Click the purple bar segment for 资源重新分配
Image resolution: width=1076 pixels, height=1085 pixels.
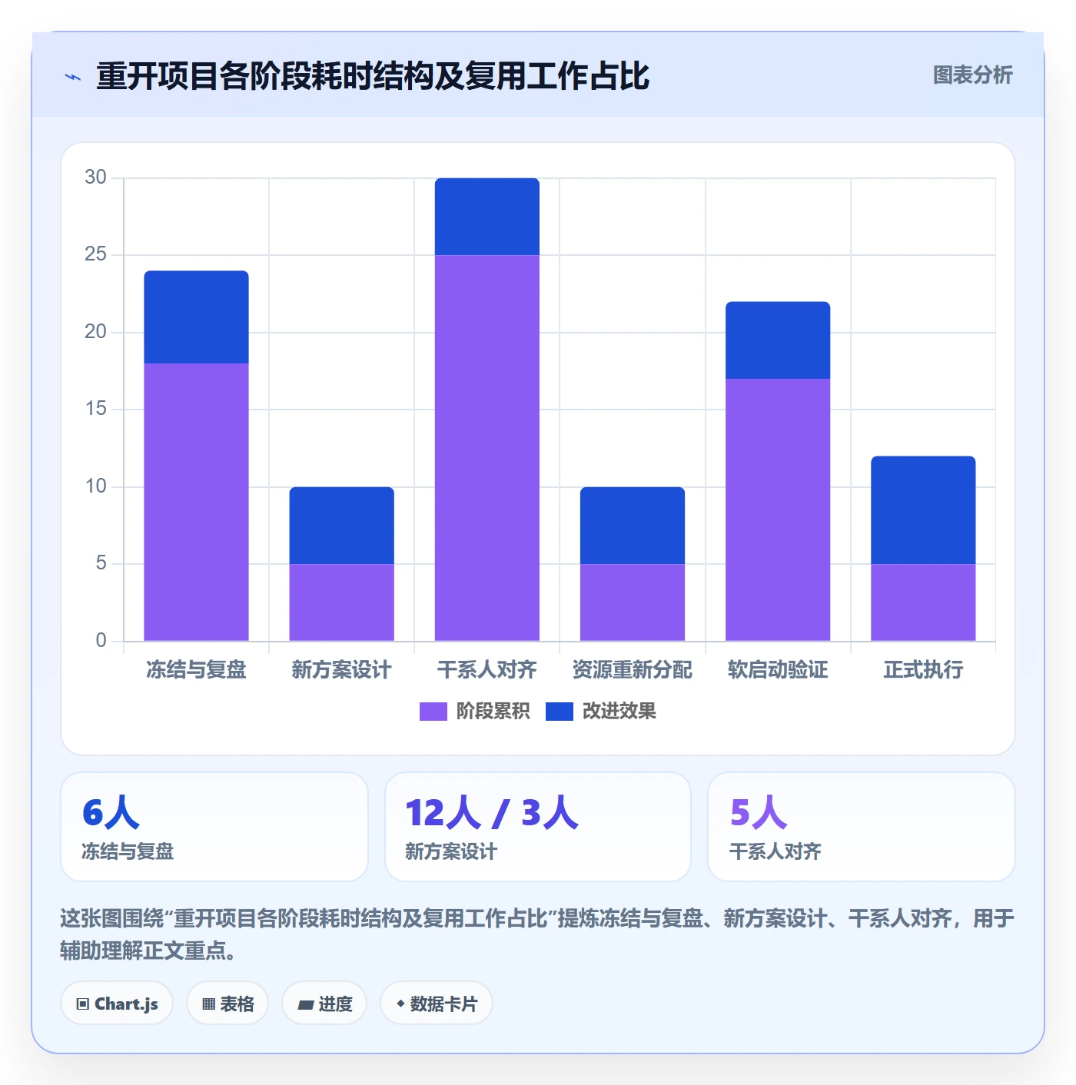coord(633,602)
